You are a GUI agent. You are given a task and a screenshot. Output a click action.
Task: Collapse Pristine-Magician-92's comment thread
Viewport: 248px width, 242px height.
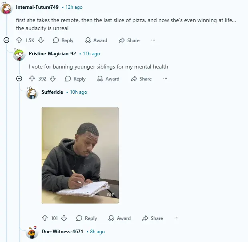[x=19, y=79]
